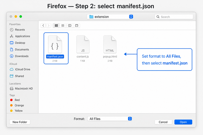Switch to column view
203x135 pixels.
tap(70, 26)
